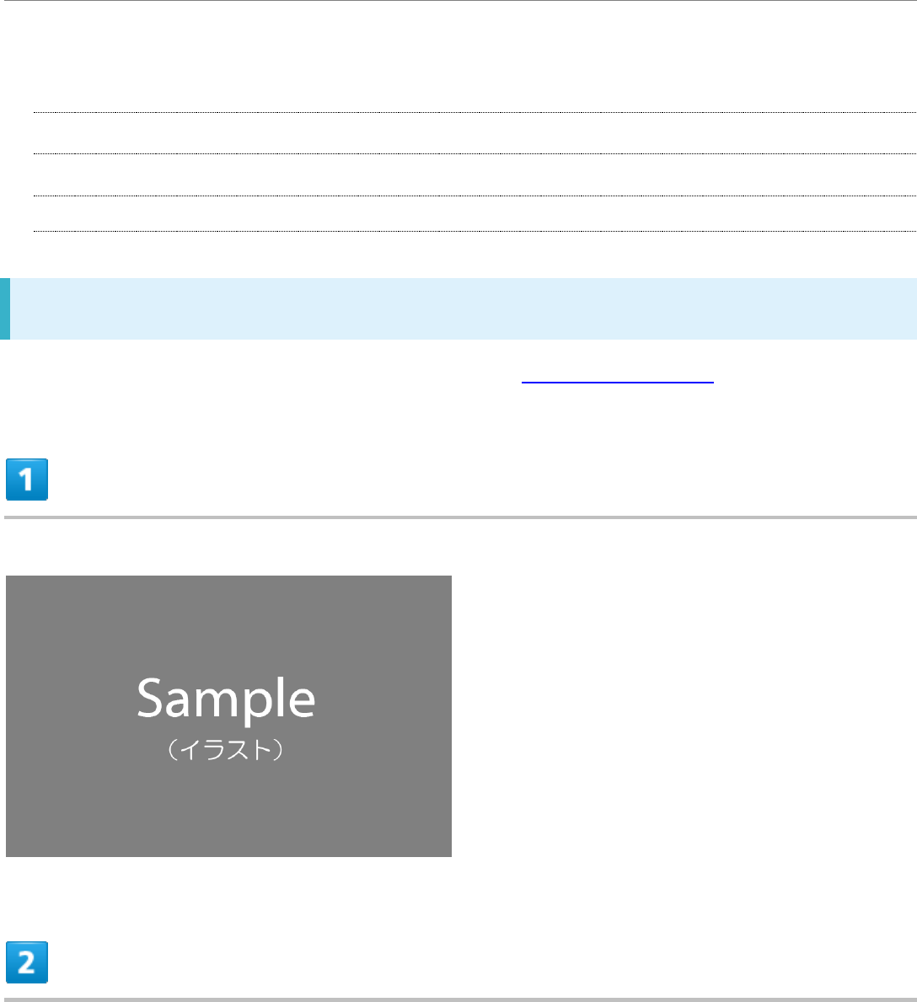The image size is (917, 1002).
Task: Click the blank row between first and second dotted lines
Action: click(x=475, y=133)
